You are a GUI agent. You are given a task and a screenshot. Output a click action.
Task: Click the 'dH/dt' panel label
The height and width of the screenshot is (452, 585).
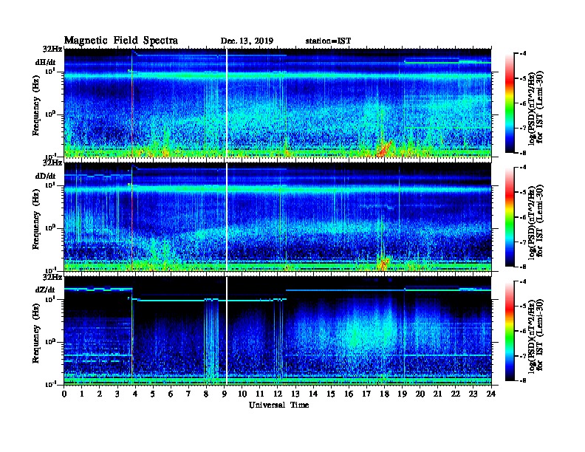click(x=46, y=62)
